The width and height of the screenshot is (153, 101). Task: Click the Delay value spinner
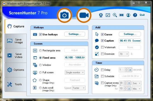click(x=126, y=70)
